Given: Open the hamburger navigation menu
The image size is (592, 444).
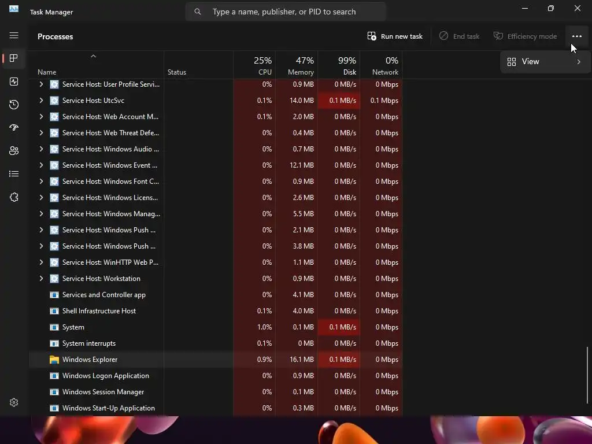Looking at the screenshot, I should 14,35.
